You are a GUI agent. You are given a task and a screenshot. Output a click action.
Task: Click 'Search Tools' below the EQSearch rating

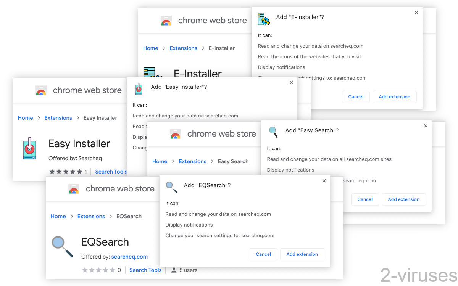[x=145, y=270]
